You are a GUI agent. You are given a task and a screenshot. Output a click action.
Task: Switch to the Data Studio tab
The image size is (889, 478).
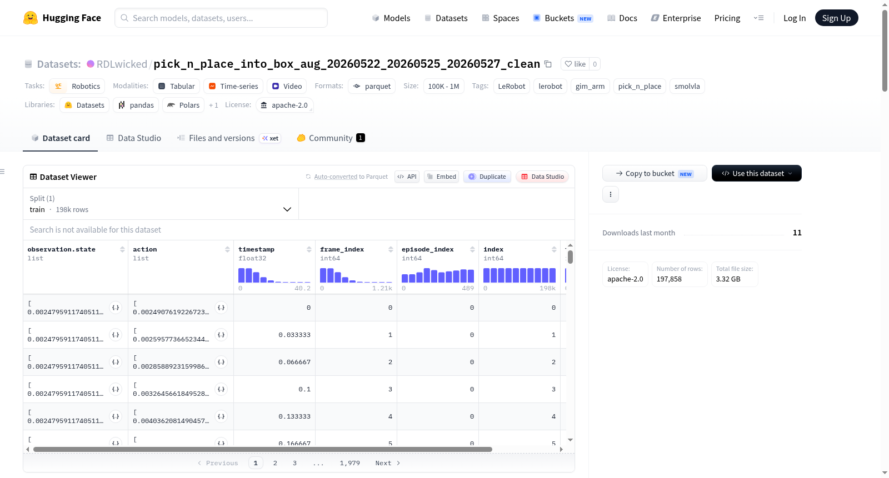click(134, 138)
